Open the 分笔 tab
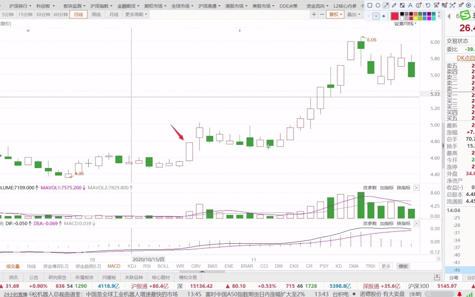 coord(454,278)
